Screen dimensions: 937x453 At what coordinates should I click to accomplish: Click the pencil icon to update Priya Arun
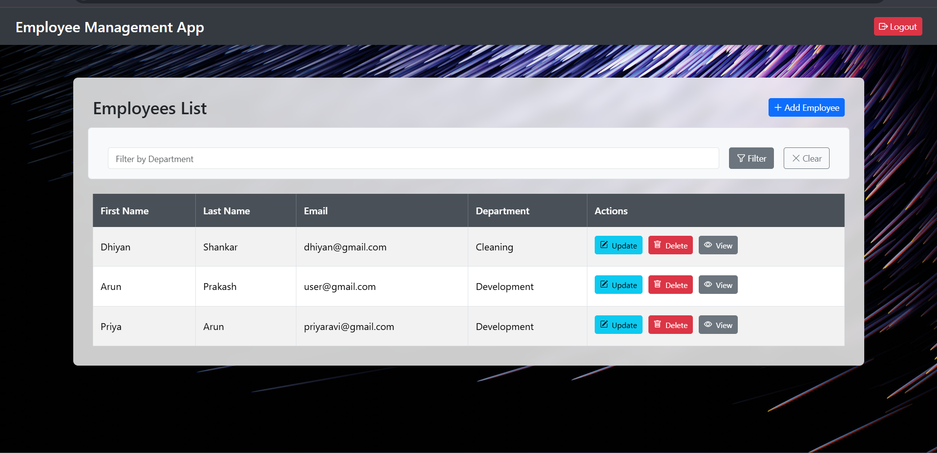tap(604, 325)
